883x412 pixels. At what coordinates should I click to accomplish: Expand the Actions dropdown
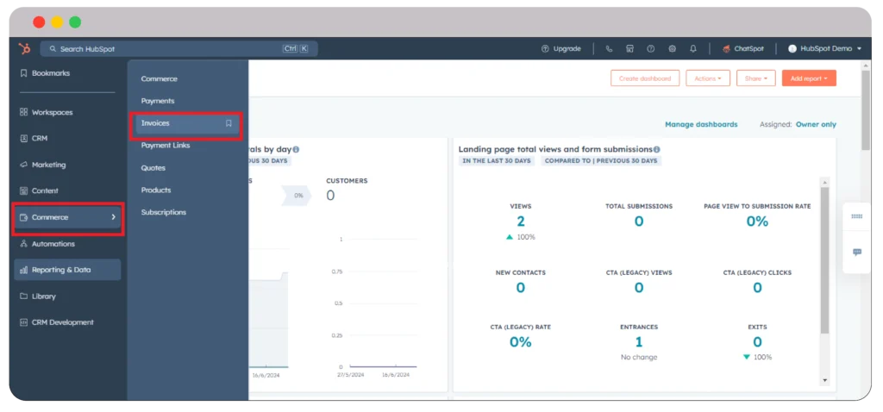pos(708,78)
